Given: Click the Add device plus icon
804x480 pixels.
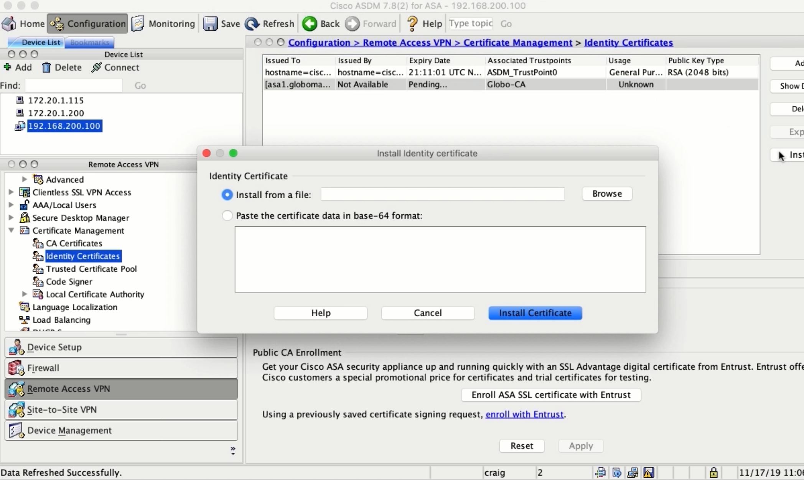Looking at the screenshot, I should point(7,67).
